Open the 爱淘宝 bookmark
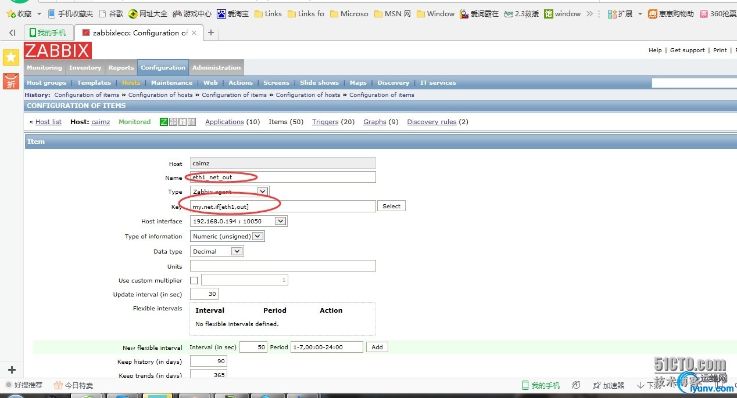 (233, 13)
